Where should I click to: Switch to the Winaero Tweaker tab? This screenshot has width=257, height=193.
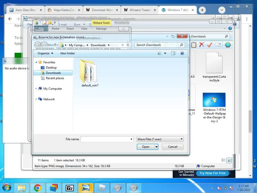tap(140, 10)
